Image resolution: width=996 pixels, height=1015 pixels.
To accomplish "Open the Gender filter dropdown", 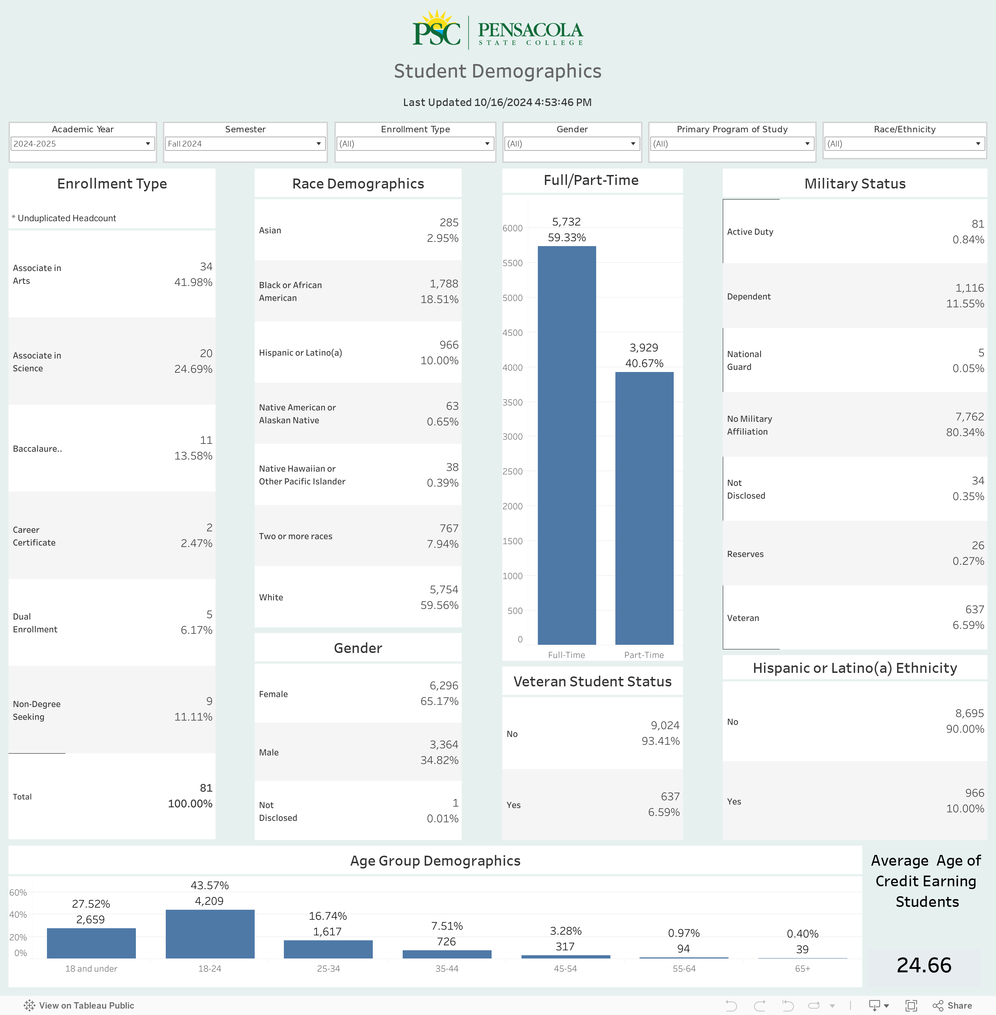I will pyautogui.click(x=572, y=143).
